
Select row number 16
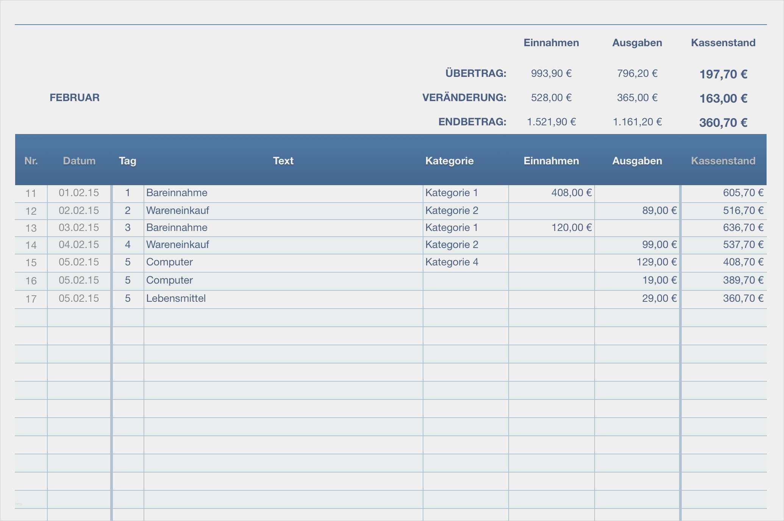click(x=31, y=281)
